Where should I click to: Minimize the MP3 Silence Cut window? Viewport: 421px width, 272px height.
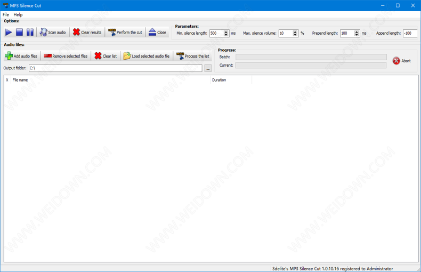click(x=383, y=5)
